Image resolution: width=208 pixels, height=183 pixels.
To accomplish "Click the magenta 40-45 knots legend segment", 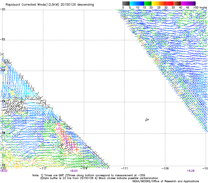I will (x=184, y=3).
